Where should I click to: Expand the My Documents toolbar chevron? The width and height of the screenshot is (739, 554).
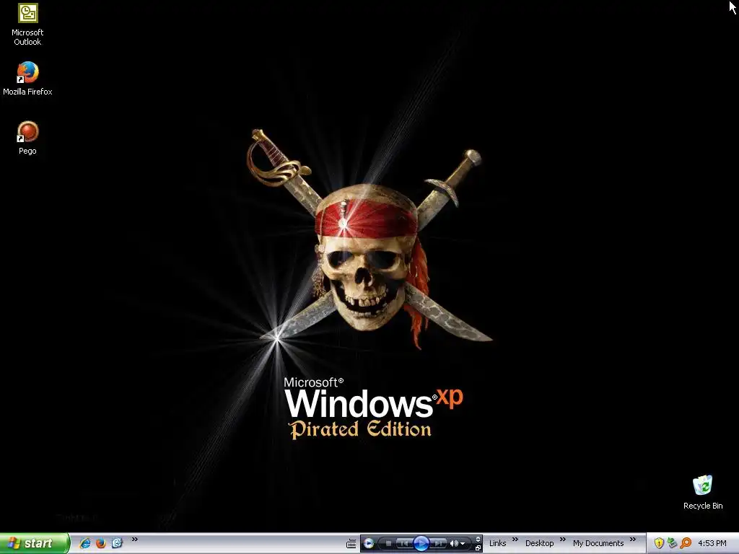pos(632,540)
